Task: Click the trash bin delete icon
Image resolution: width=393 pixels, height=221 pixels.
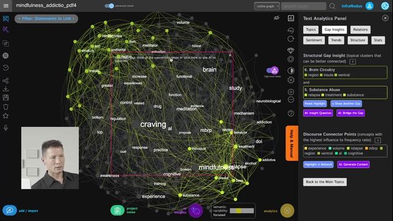Action: (x=6, y=107)
